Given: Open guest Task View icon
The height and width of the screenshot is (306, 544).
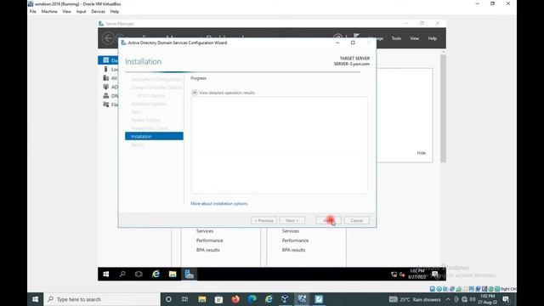Looking at the screenshot, I should click(x=139, y=274).
